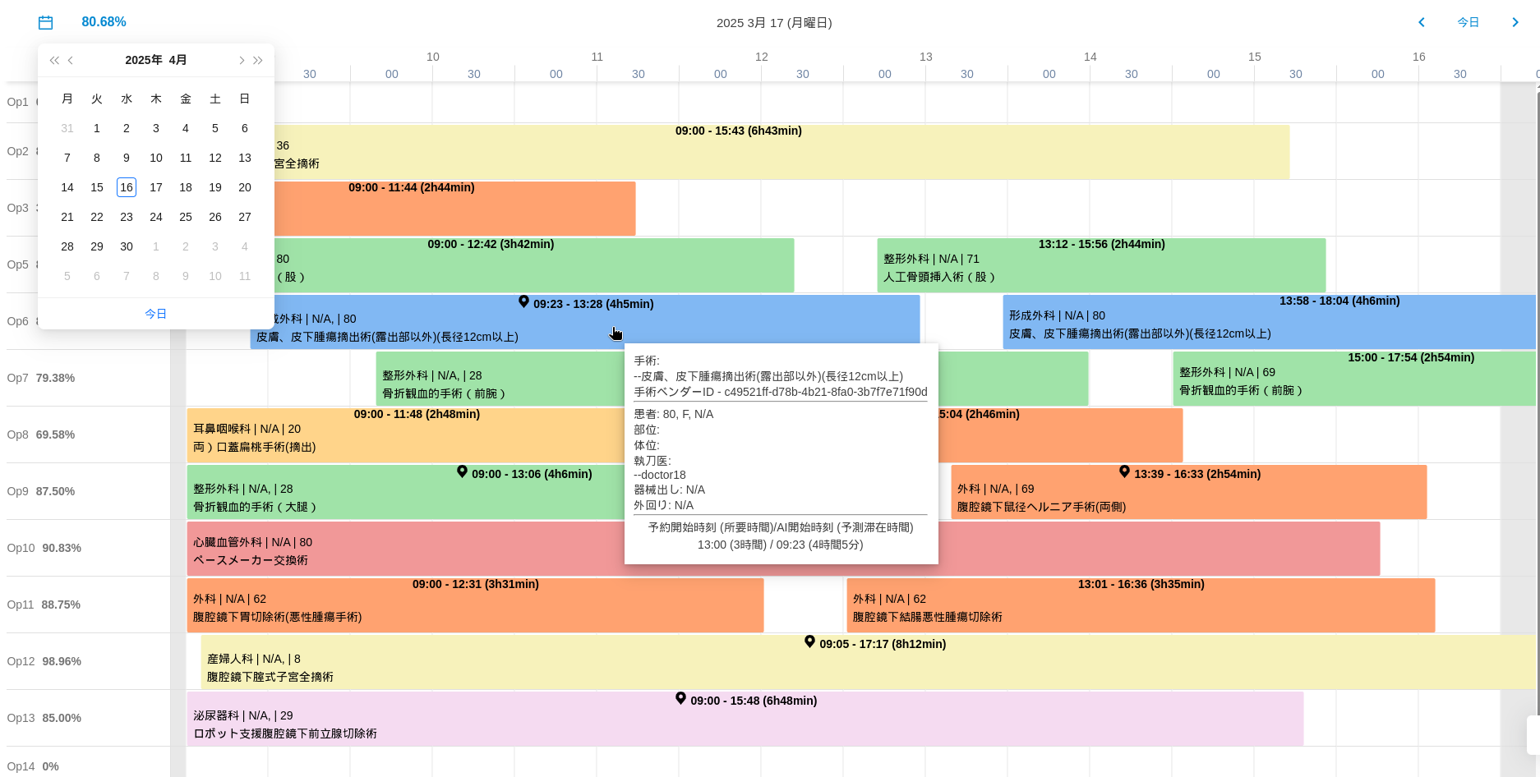
Task: Open the 09:00 - 15:43 yellow surgery block
Action: 781,152
